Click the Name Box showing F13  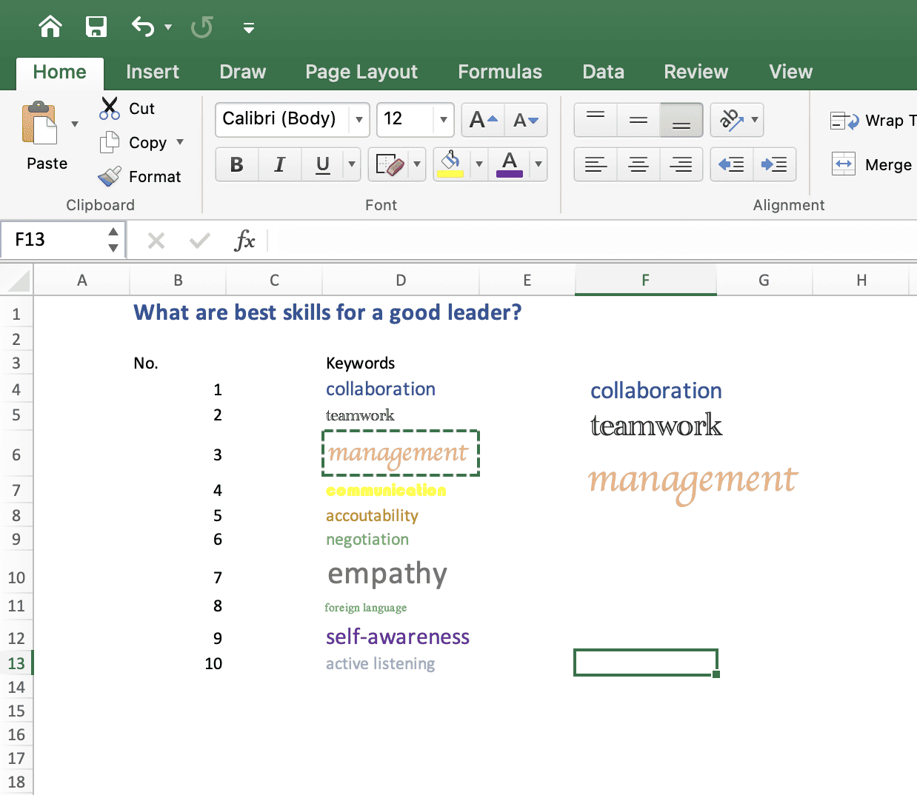pos(63,240)
